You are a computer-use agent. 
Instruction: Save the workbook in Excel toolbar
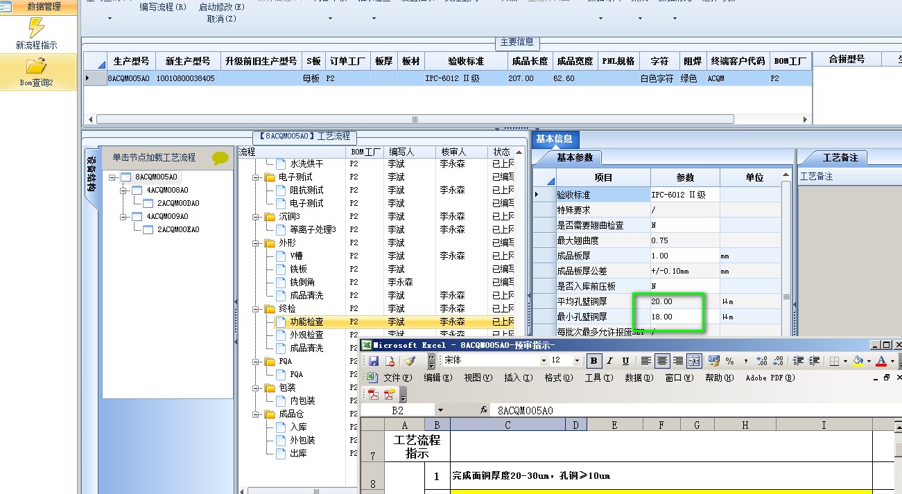pos(374,361)
